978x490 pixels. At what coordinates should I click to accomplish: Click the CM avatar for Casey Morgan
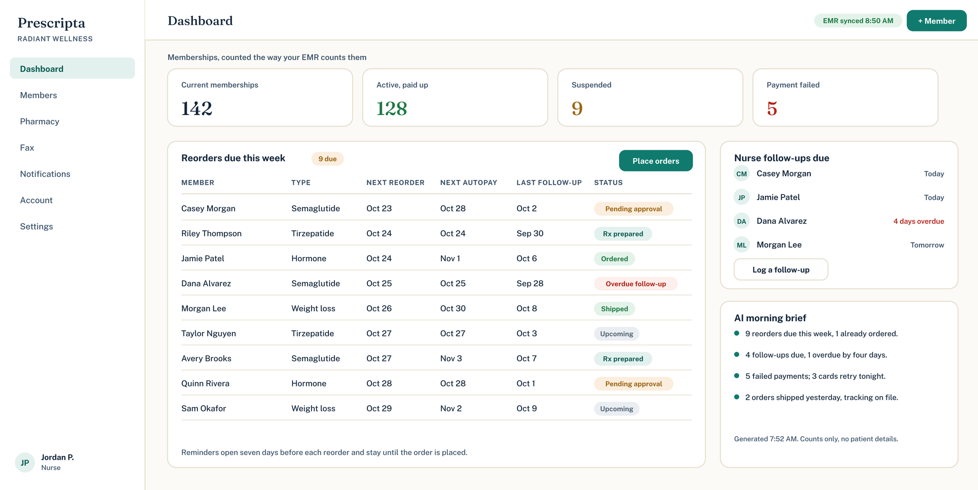pos(742,173)
